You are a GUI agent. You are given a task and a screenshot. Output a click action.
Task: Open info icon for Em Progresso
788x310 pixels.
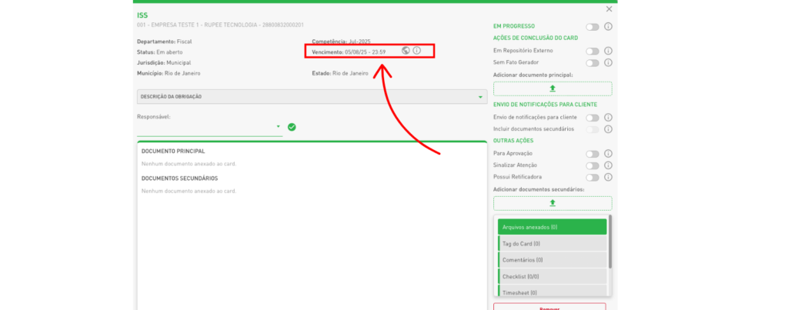click(x=608, y=27)
